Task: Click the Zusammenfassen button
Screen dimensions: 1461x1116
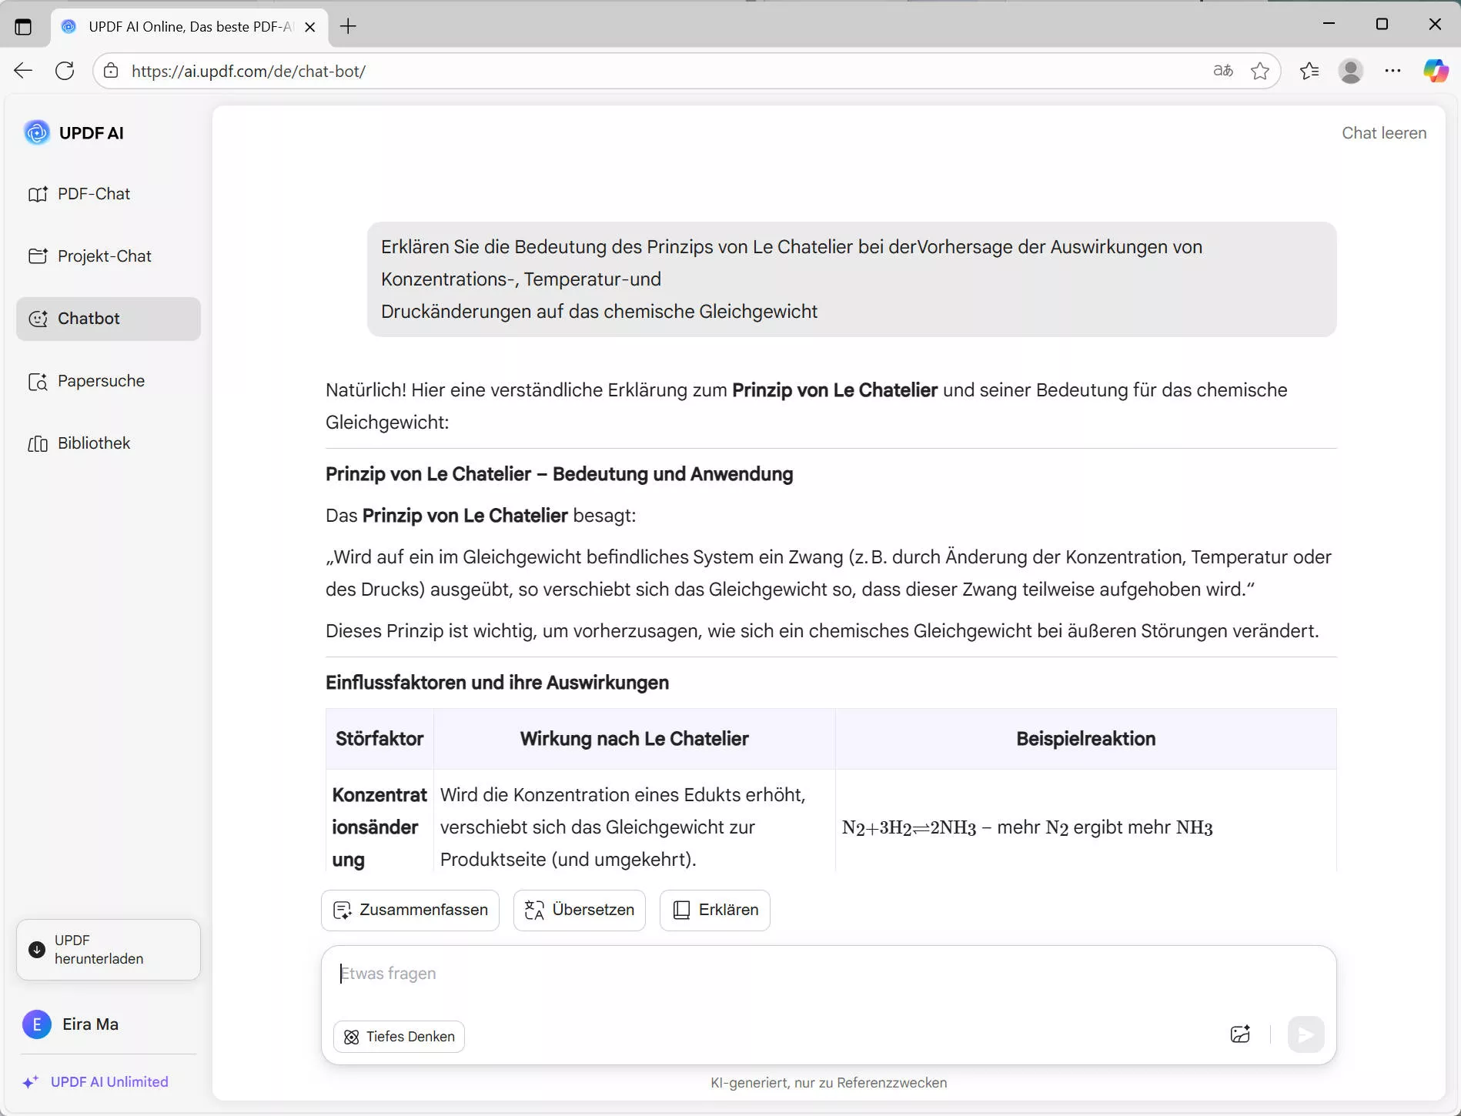Action: point(410,910)
